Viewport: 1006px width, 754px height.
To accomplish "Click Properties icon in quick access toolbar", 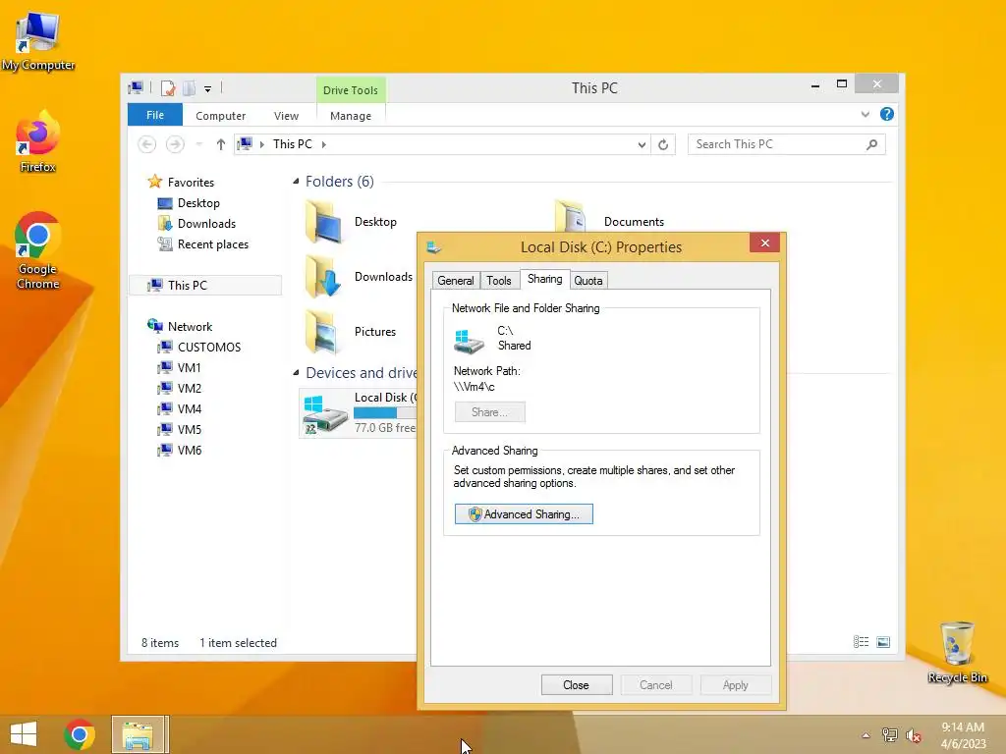I will coord(168,87).
